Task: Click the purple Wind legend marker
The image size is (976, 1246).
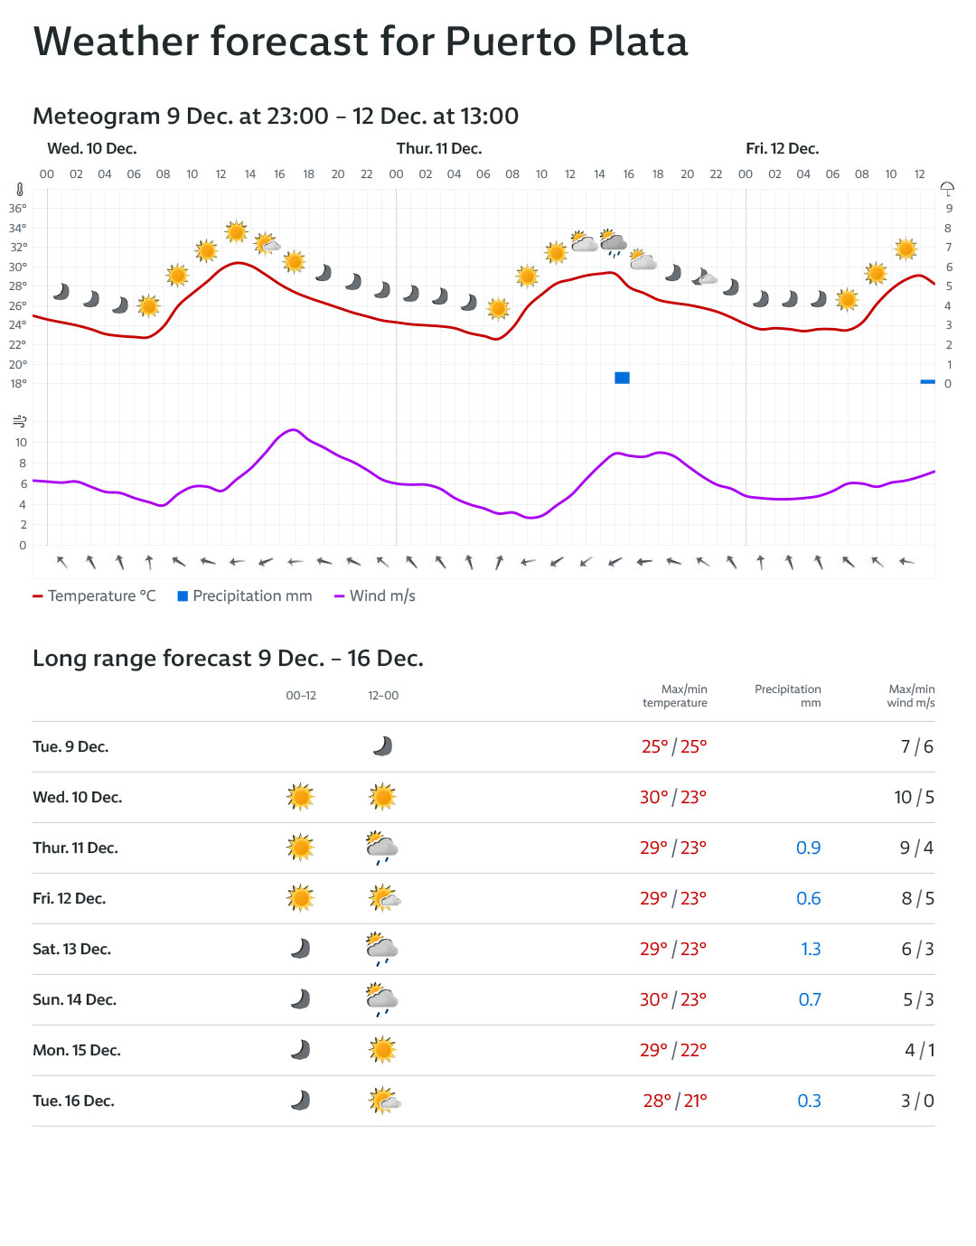Action: click(340, 596)
